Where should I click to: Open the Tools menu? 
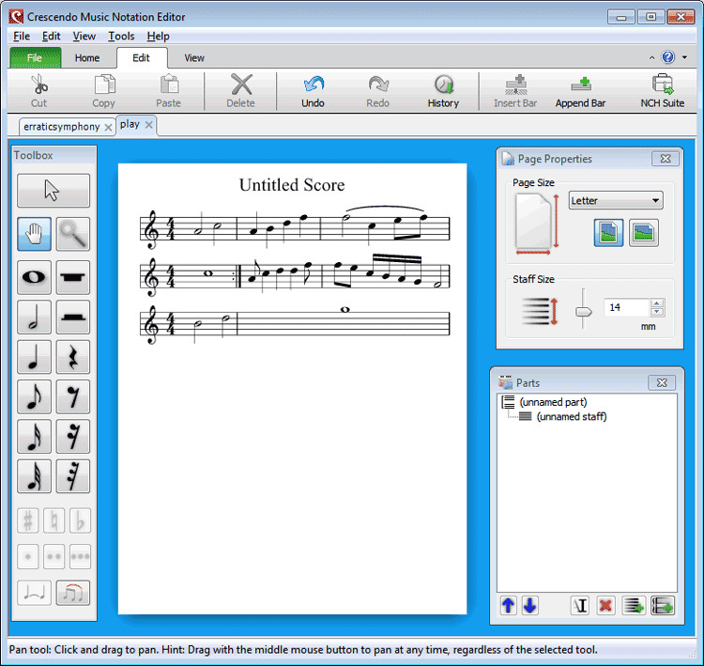click(121, 36)
